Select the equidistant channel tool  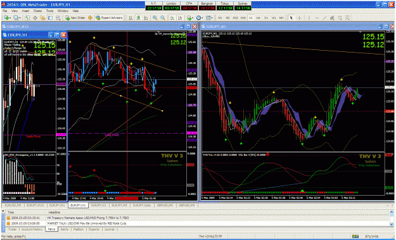point(332,18)
